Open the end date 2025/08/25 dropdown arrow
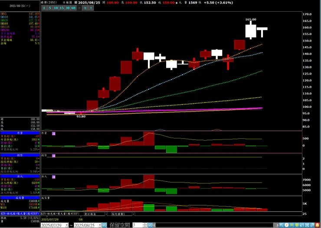Viewport: 321px width, 228px height. [x=100, y=225]
